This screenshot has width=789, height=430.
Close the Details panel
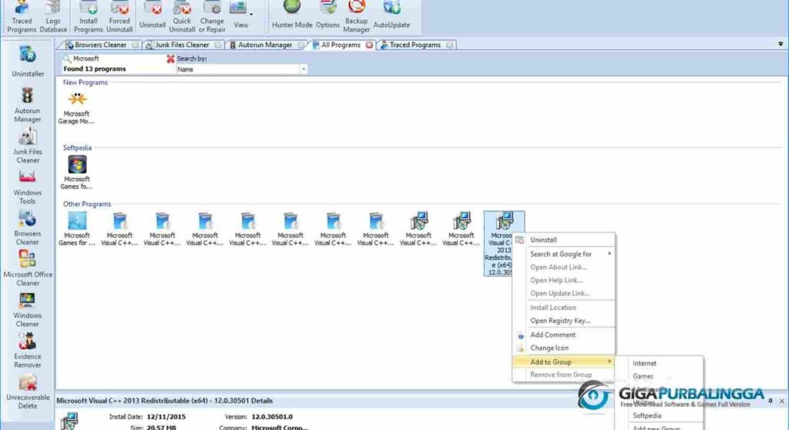pyautogui.click(x=781, y=401)
